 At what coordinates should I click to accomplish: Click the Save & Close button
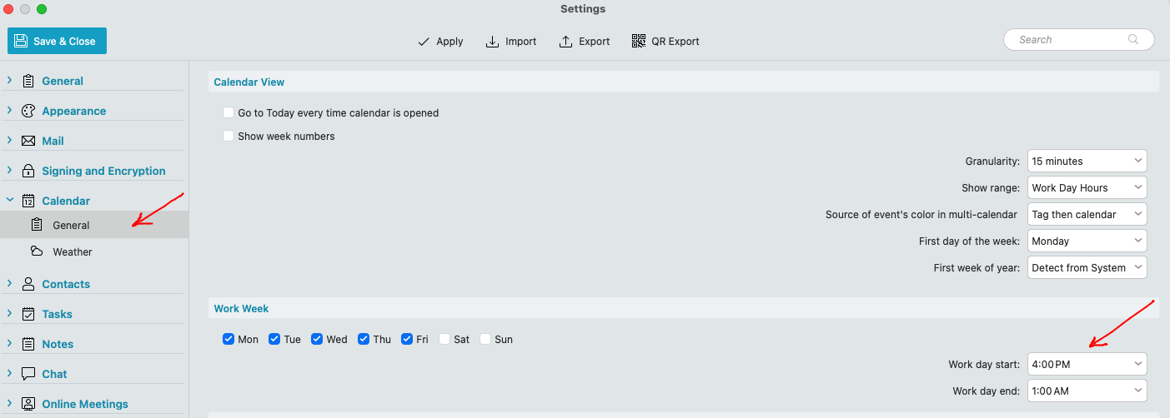[58, 41]
